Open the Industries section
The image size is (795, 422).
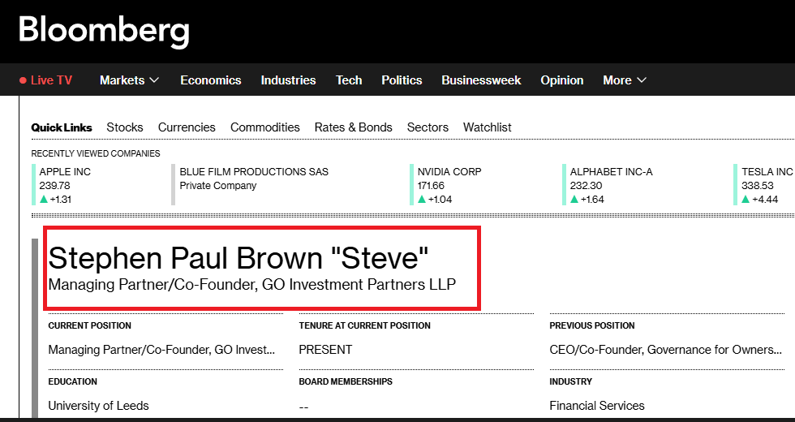[x=288, y=80]
